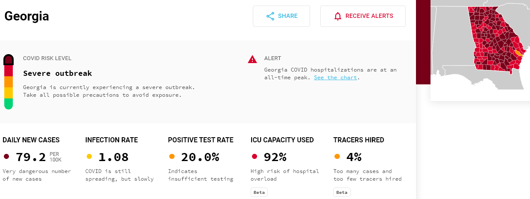Screen dimensions: 530x199
Task: Click the orange county on Georgia map
Action: pos(518,53)
